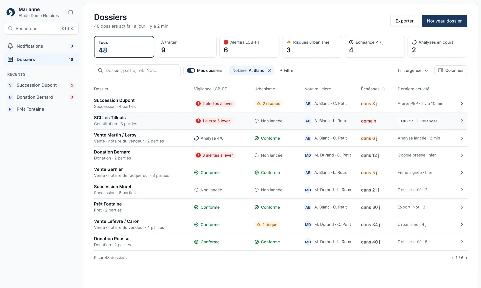
Task: Click the Échéance column sort icon
Action: click(384, 89)
